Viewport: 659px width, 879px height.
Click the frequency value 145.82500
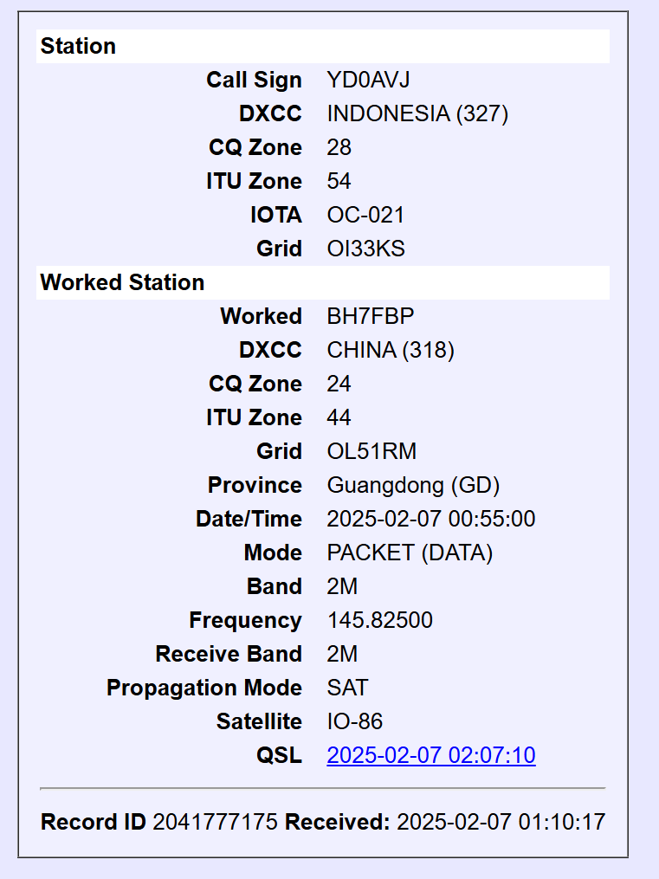(379, 620)
